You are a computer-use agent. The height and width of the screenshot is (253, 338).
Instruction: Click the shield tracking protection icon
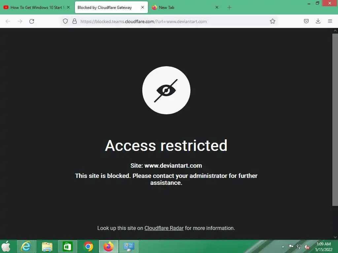click(x=65, y=21)
